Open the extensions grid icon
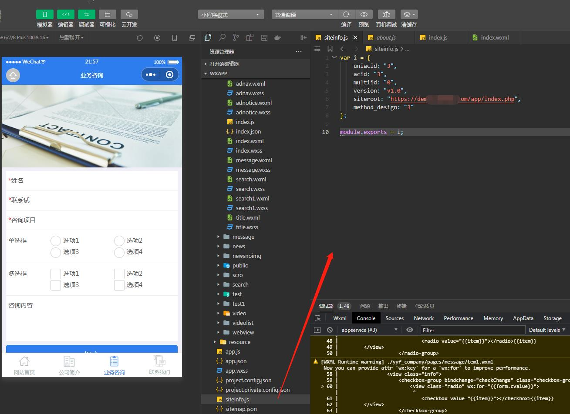 [250, 37]
